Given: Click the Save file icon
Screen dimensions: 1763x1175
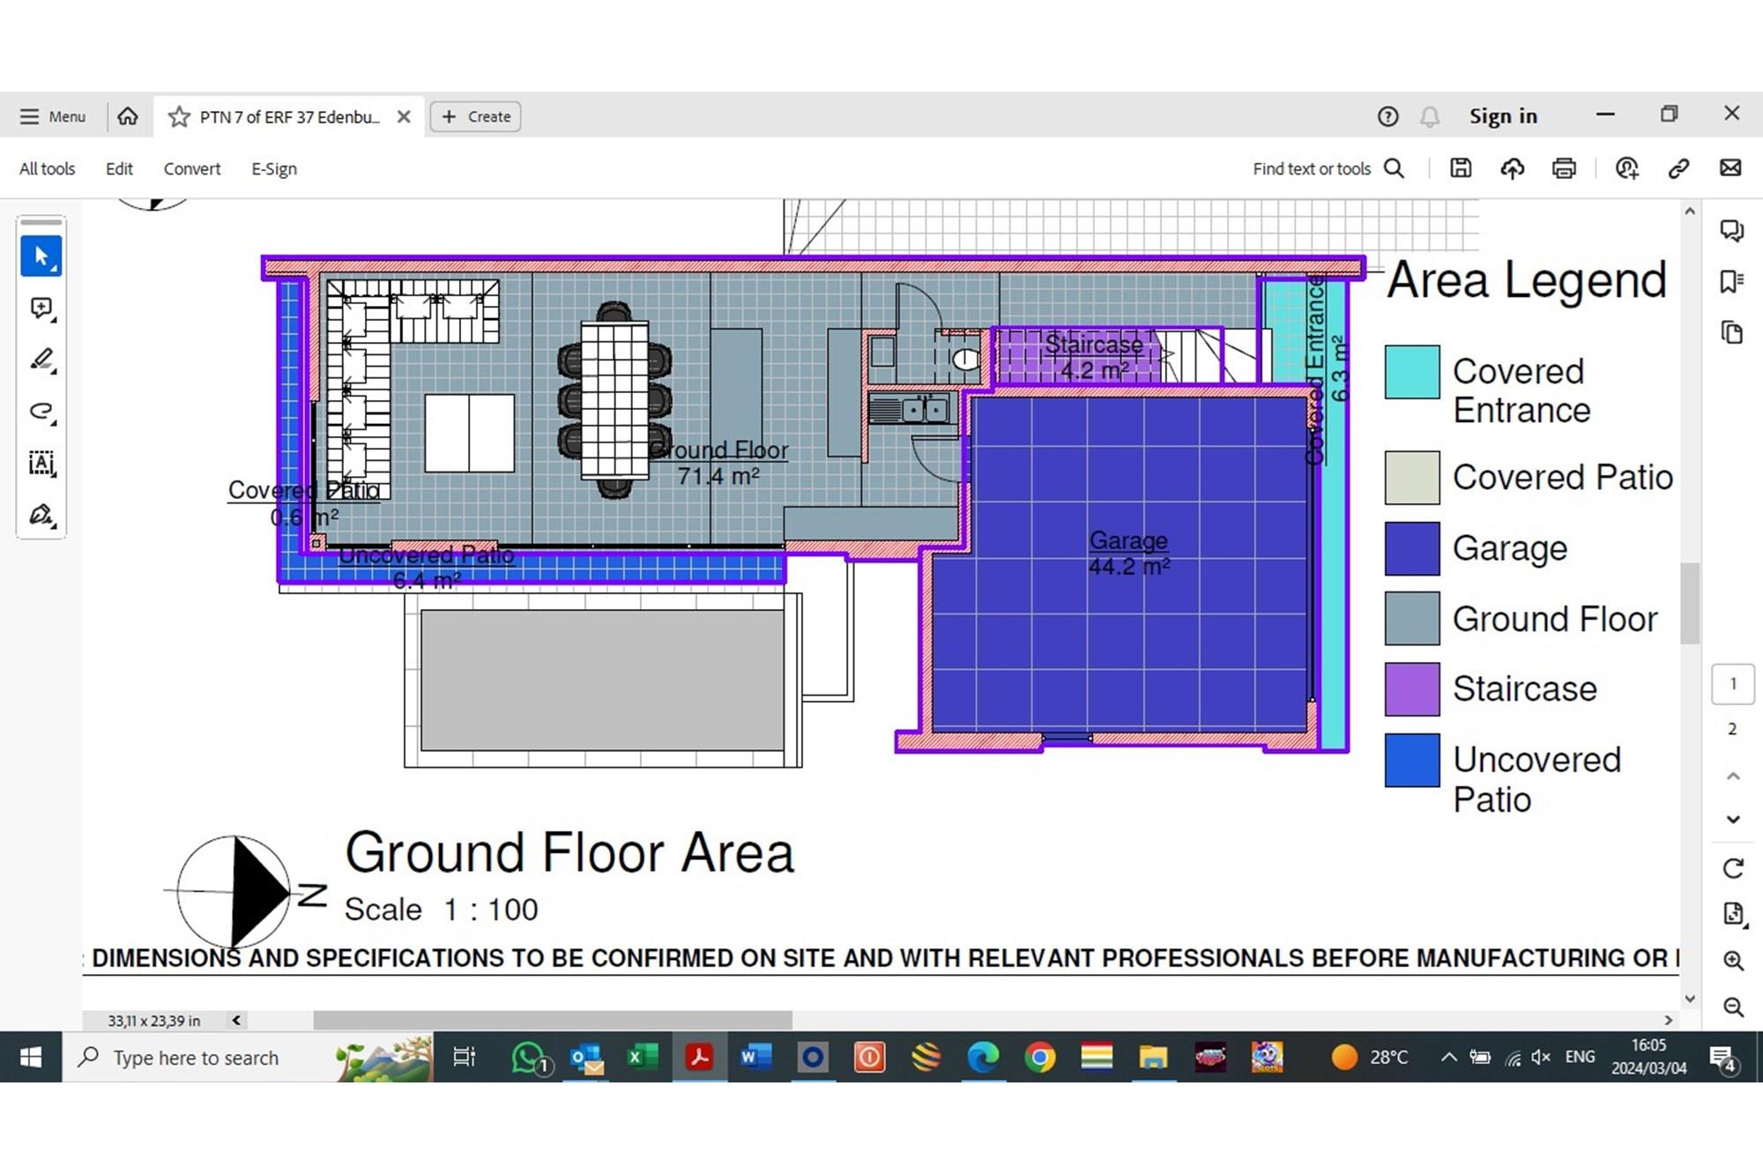Looking at the screenshot, I should click(x=1461, y=168).
